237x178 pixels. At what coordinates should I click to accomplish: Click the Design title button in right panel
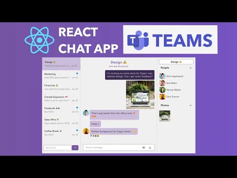tap(176, 62)
